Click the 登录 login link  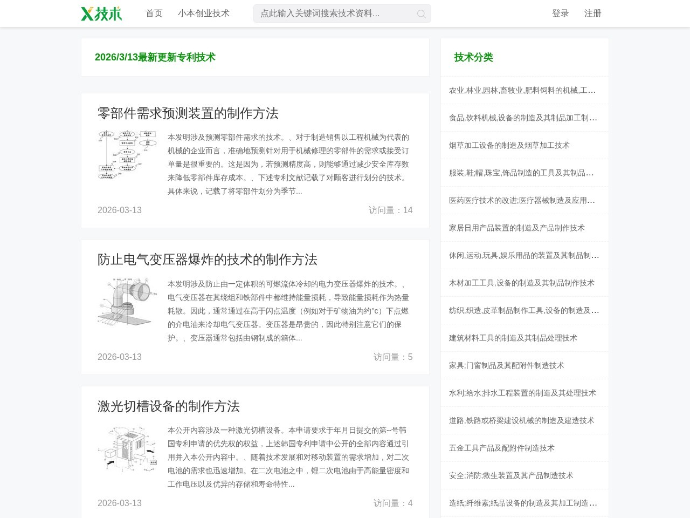pyautogui.click(x=560, y=13)
